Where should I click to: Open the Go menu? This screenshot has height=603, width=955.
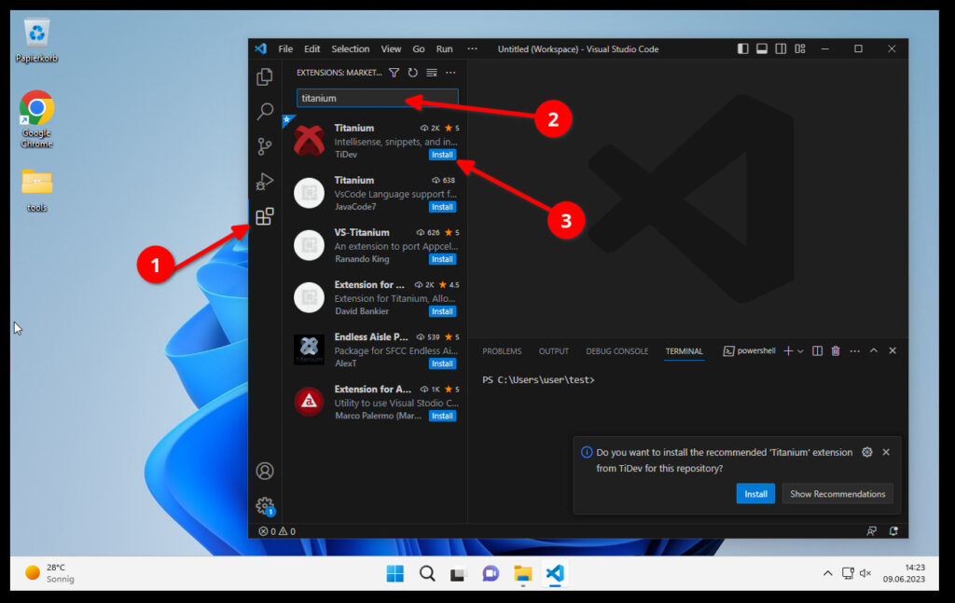[419, 48]
